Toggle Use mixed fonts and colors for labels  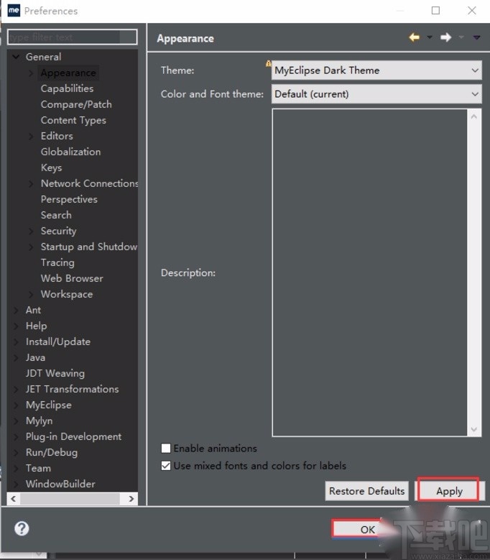point(166,466)
